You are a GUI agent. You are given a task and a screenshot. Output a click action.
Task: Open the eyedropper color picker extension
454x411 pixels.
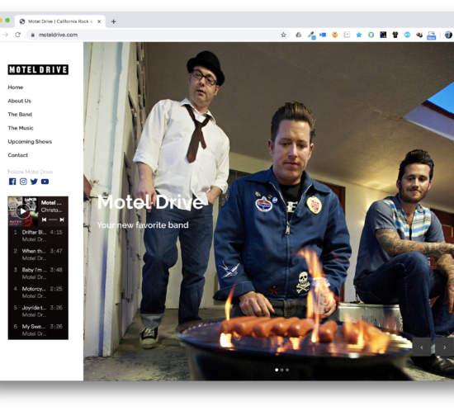tap(311, 35)
